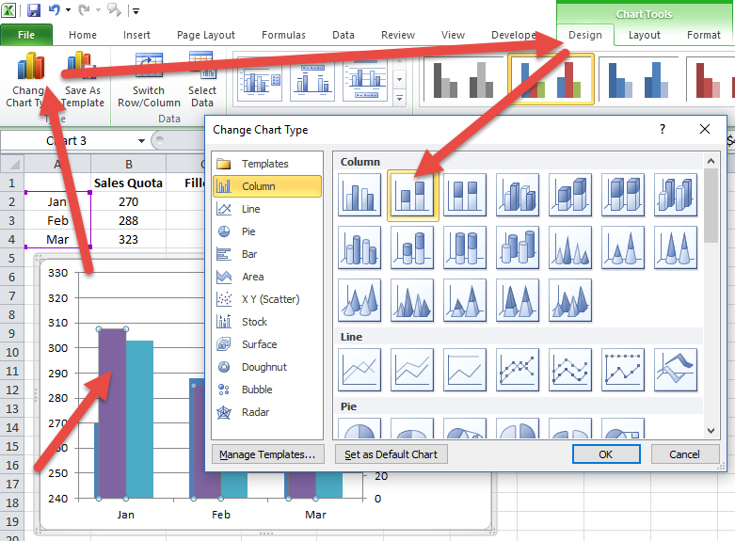The height and width of the screenshot is (541, 735).
Task: Choose the Clustered Column chart icon
Action: (360, 195)
